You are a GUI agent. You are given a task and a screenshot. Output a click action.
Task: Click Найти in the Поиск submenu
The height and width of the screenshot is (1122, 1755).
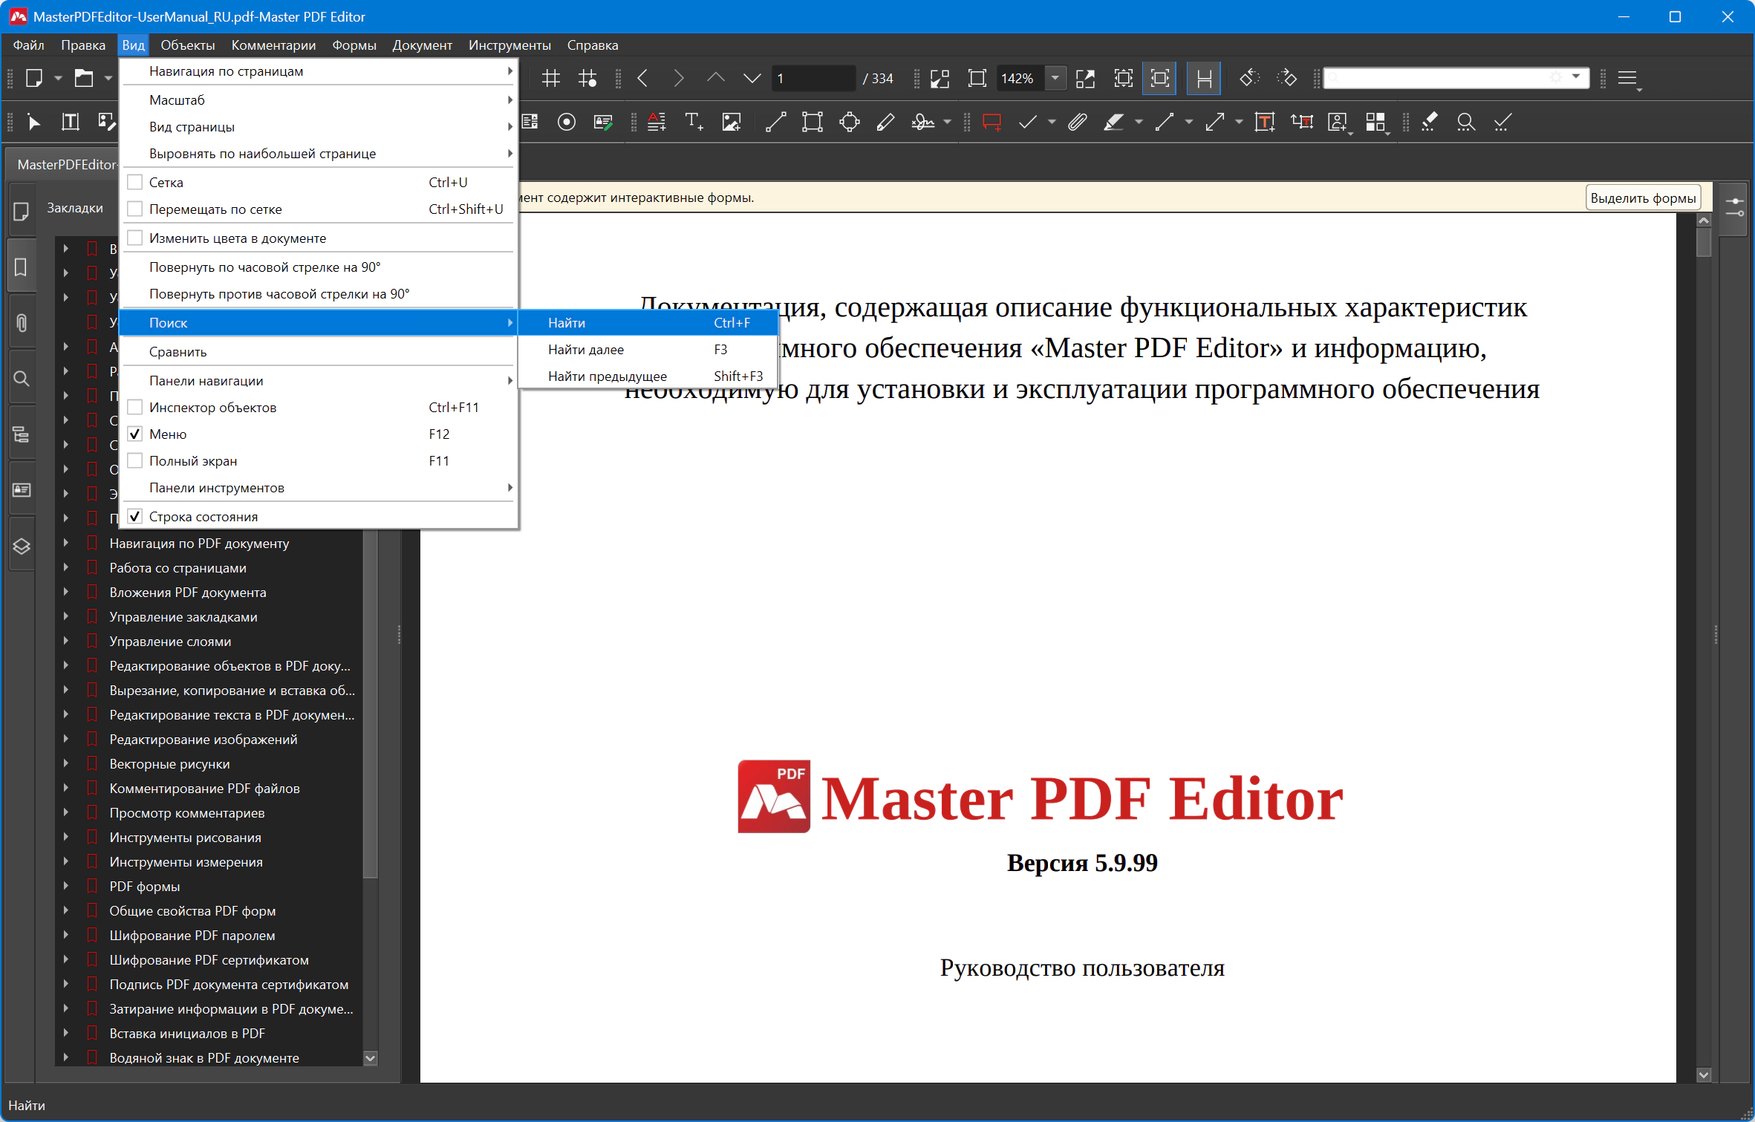pos(648,322)
